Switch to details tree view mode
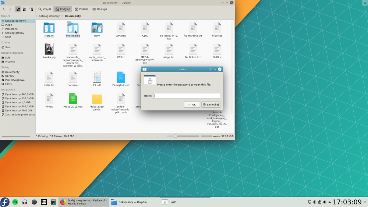 (x=31, y=9)
